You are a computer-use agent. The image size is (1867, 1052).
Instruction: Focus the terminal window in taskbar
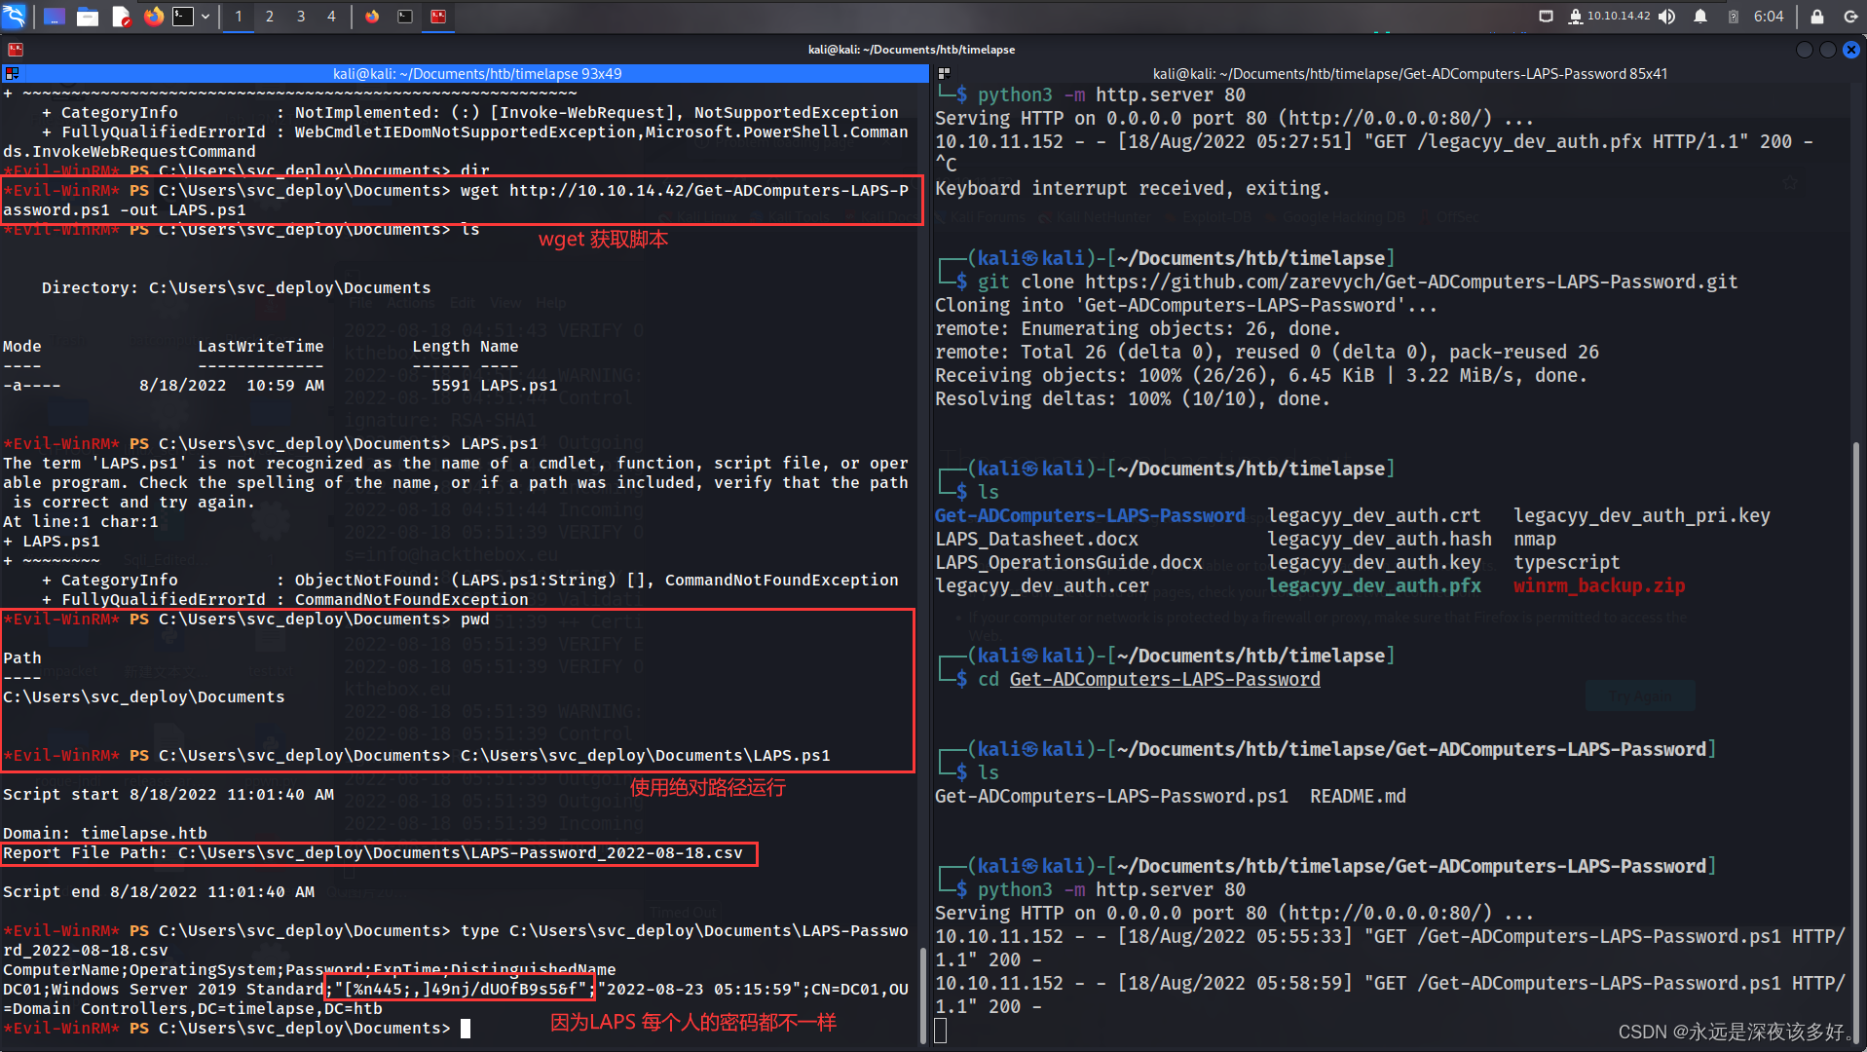tap(405, 17)
